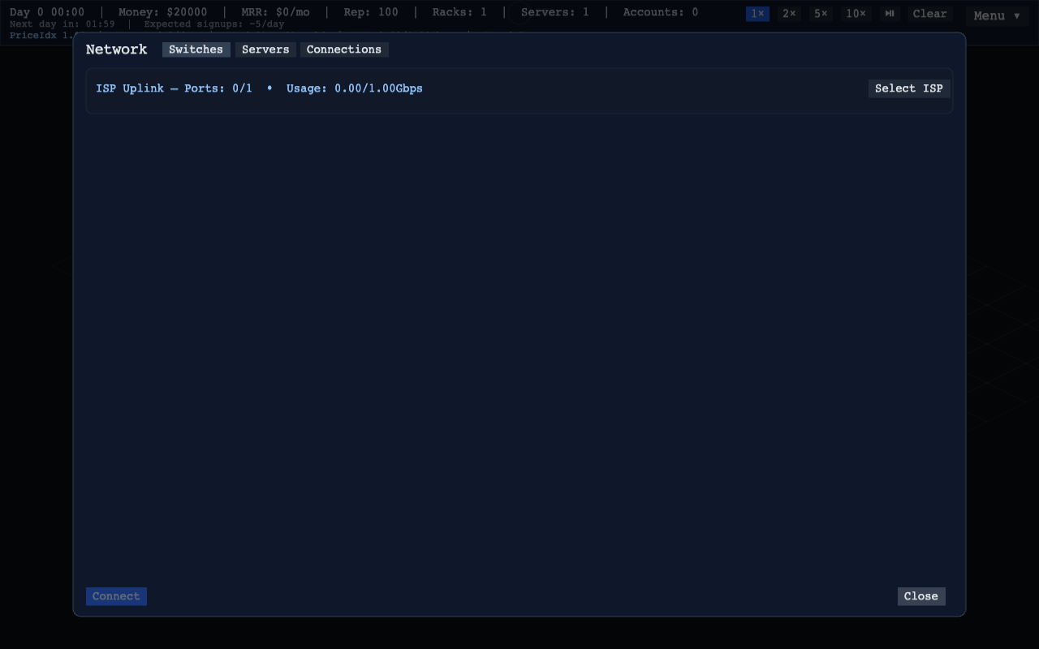This screenshot has width=1039, height=649.
Task: Open the Switches tab
Action: [196, 49]
